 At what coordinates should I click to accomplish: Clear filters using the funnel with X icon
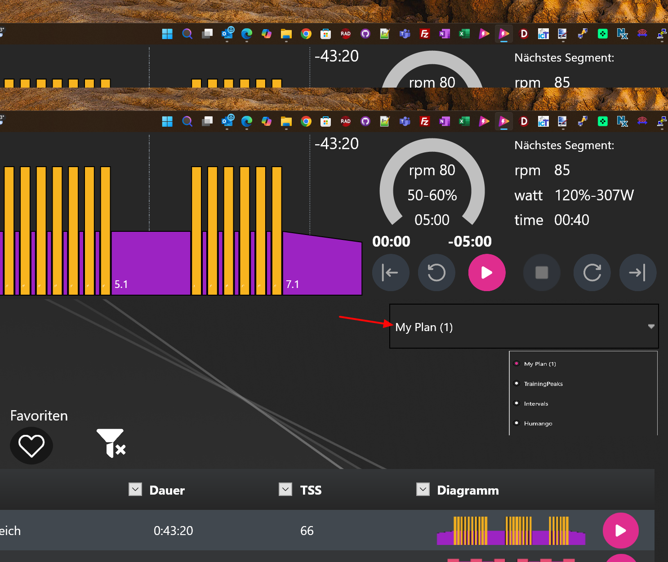tap(111, 443)
